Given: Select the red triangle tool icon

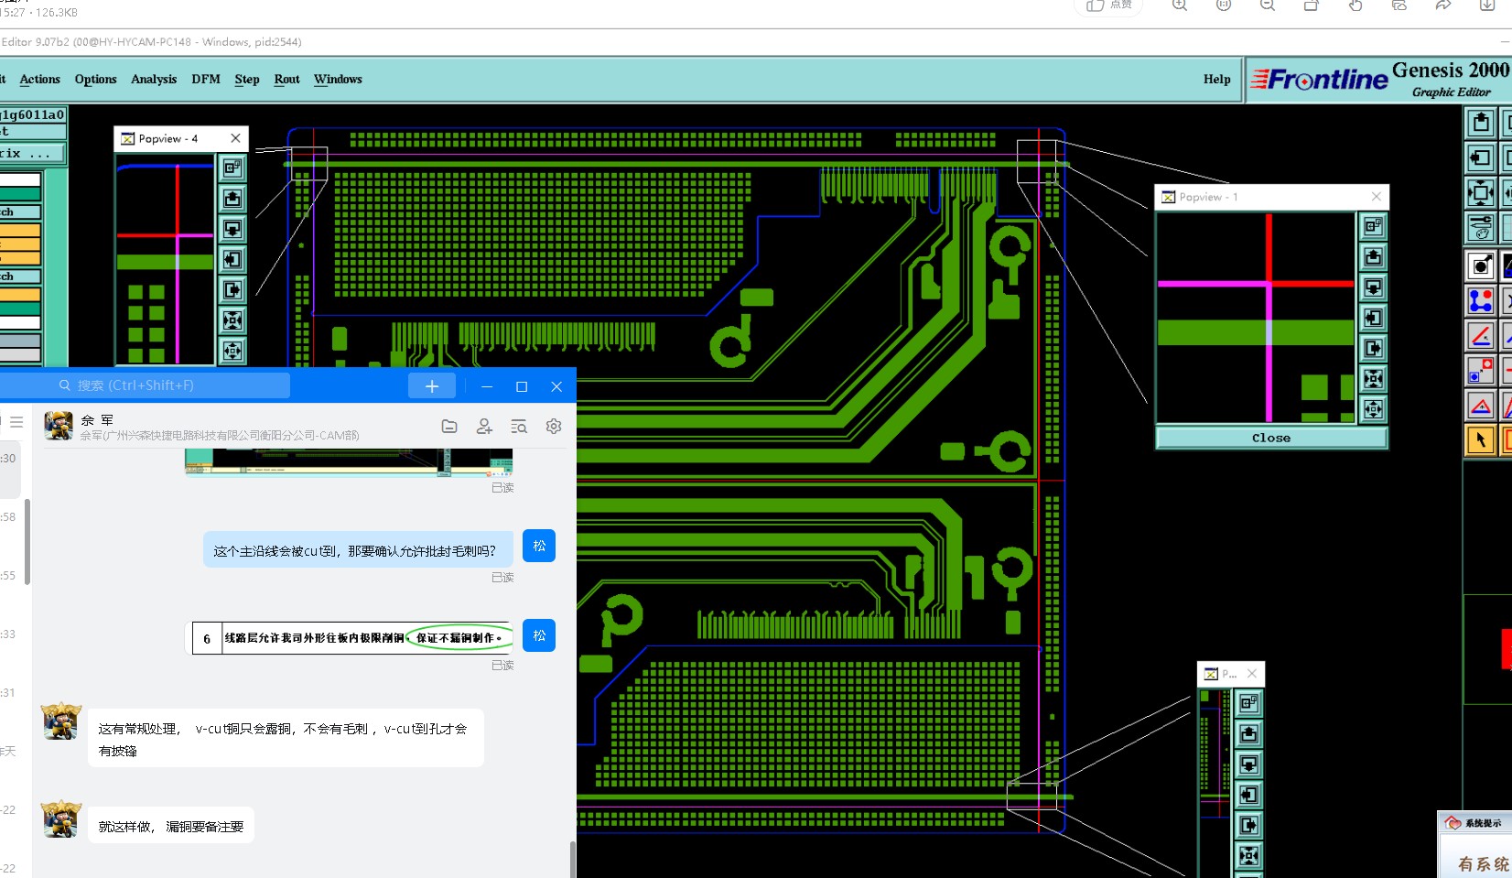Looking at the screenshot, I should 1481,405.
